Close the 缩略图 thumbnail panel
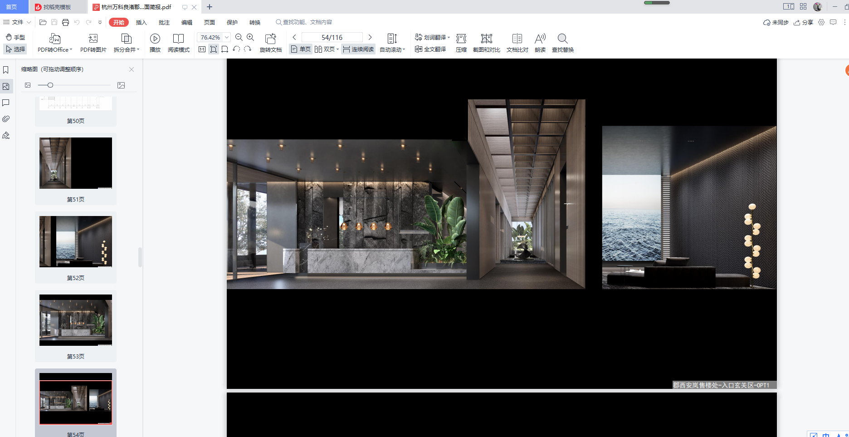The image size is (849, 437). 132,69
